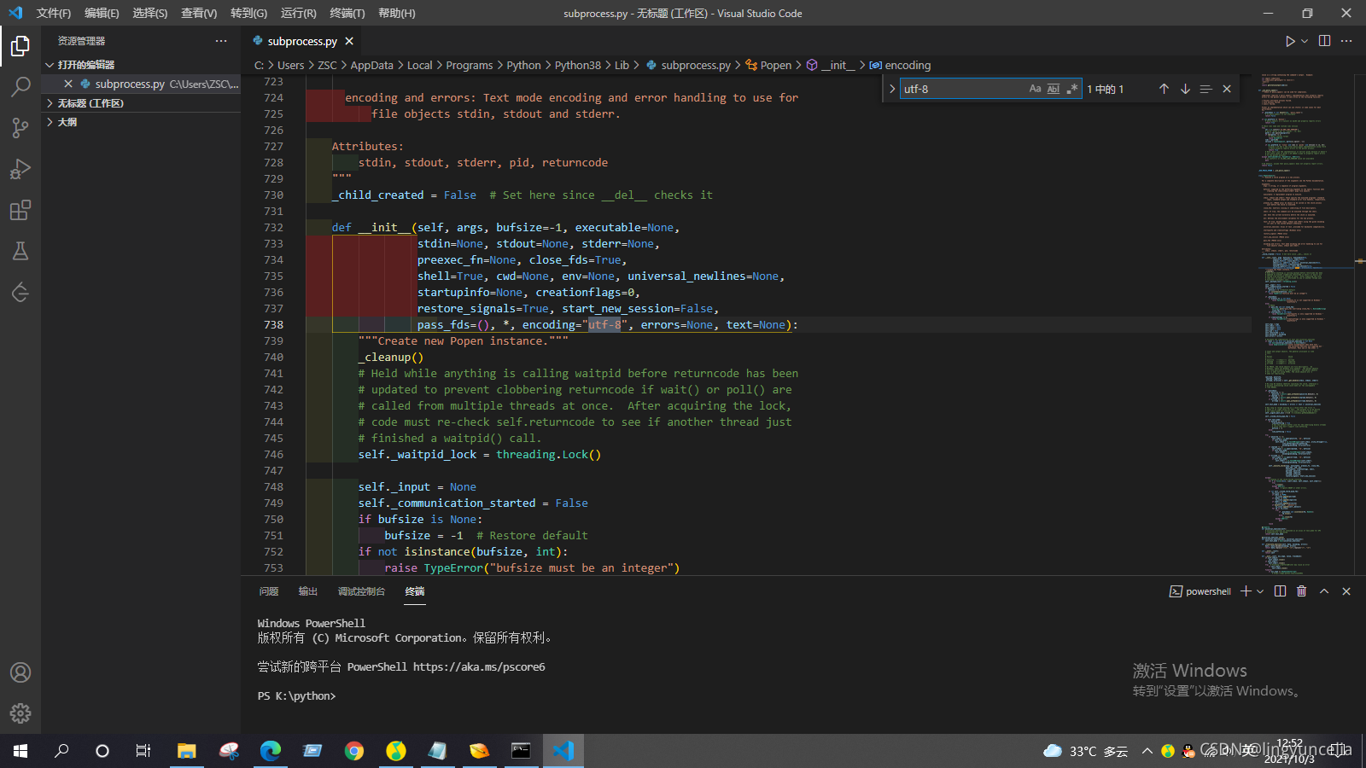
Task: Maximize the panel size chevron
Action: (1324, 591)
